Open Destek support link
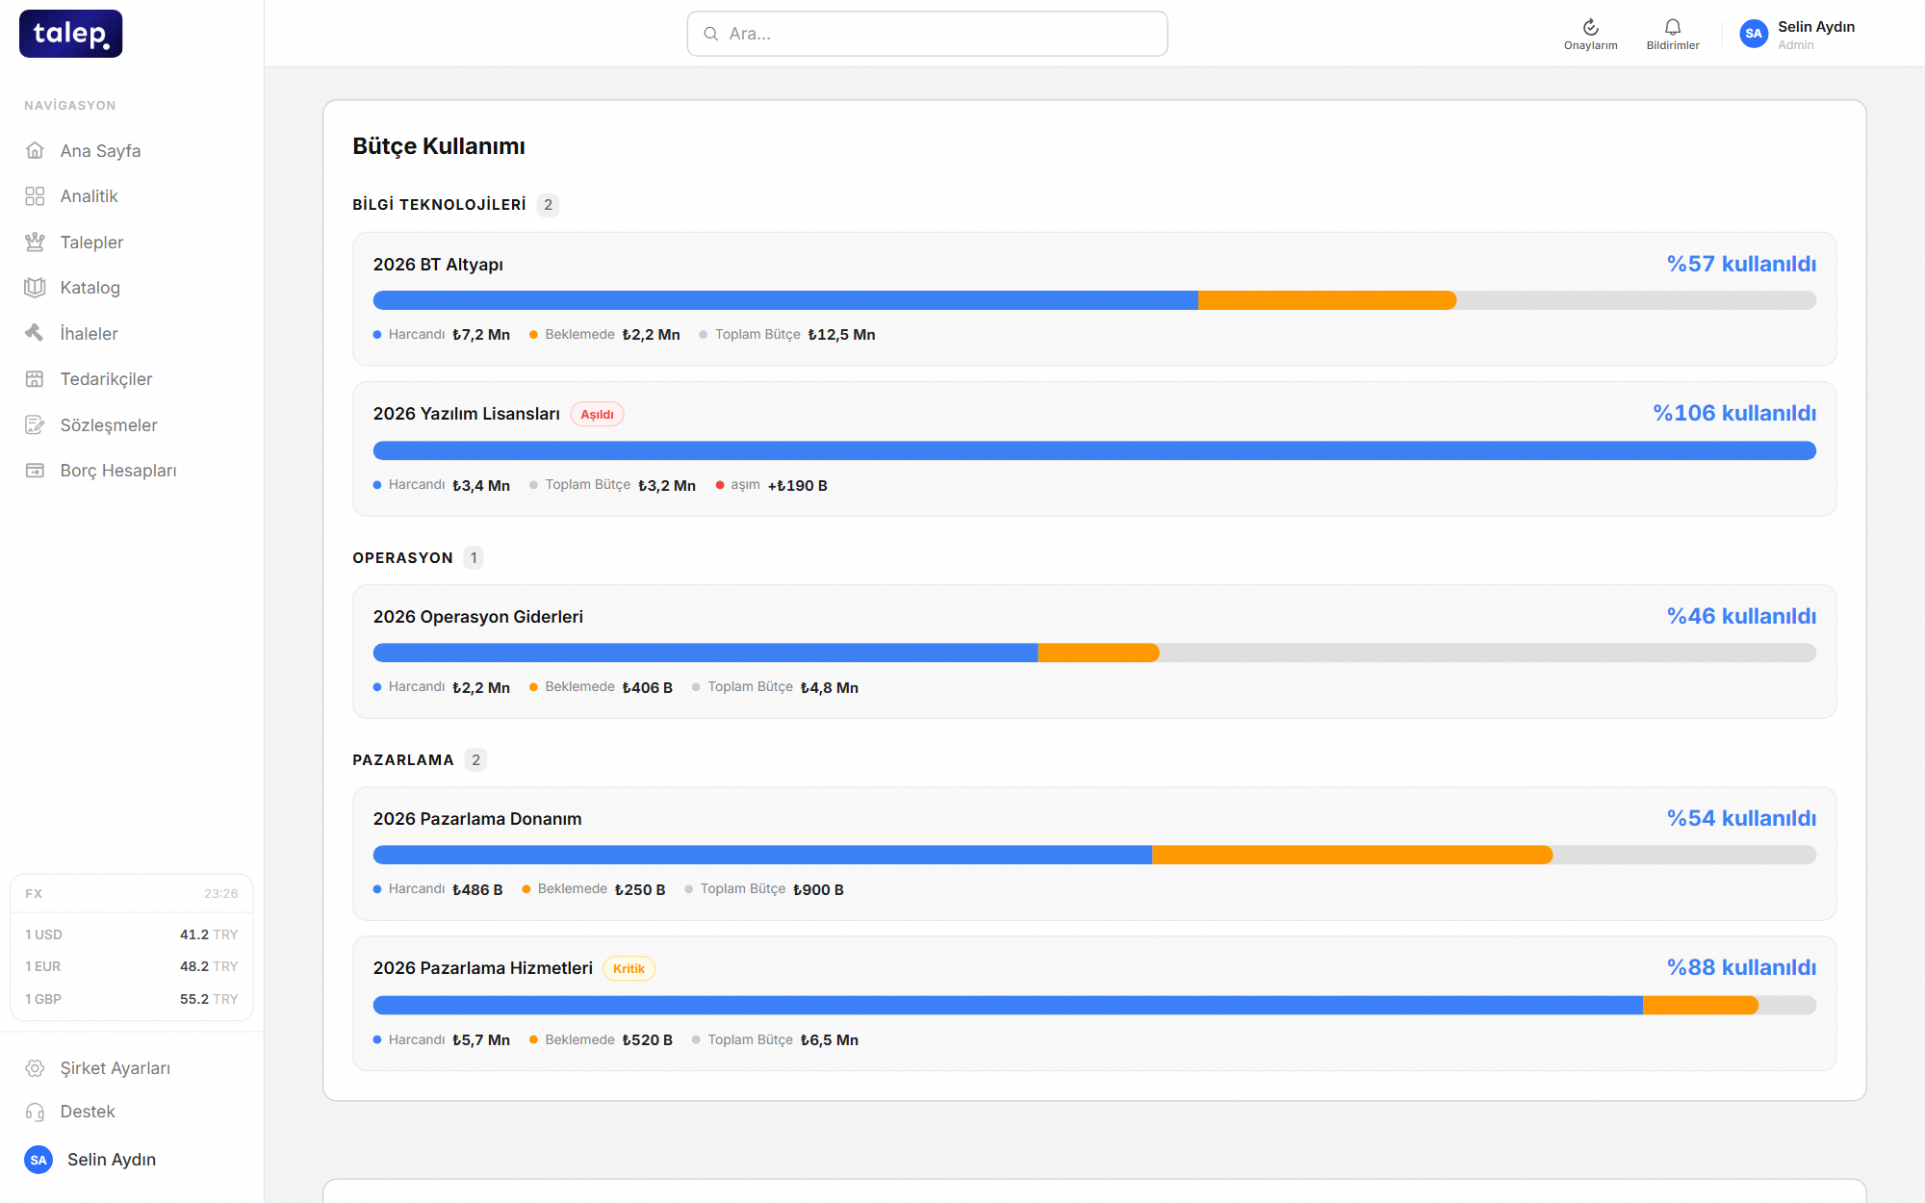This screenshot has height=1203, width=1925. click(x=88, y=1112)
